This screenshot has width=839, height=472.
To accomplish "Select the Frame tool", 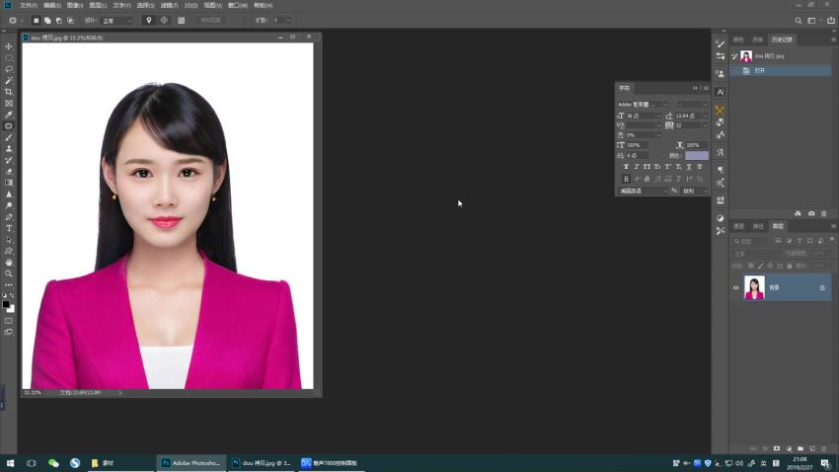I will 9,104.
